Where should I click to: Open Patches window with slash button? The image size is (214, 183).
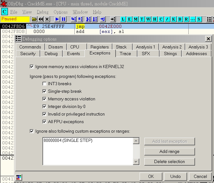pyautogui.click(x=167, y=19)
